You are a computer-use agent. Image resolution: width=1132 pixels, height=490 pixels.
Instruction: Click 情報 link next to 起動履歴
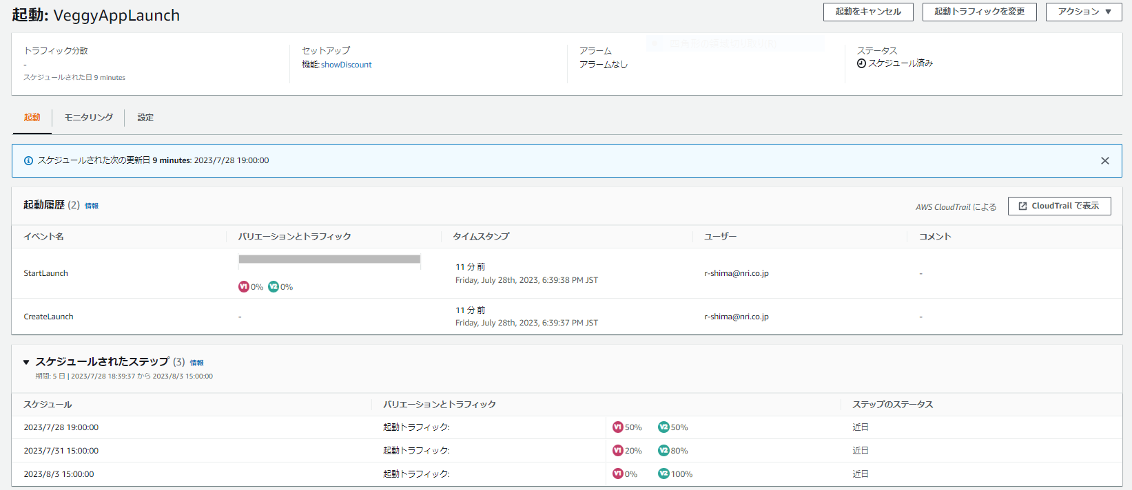(x=92, y=206)
